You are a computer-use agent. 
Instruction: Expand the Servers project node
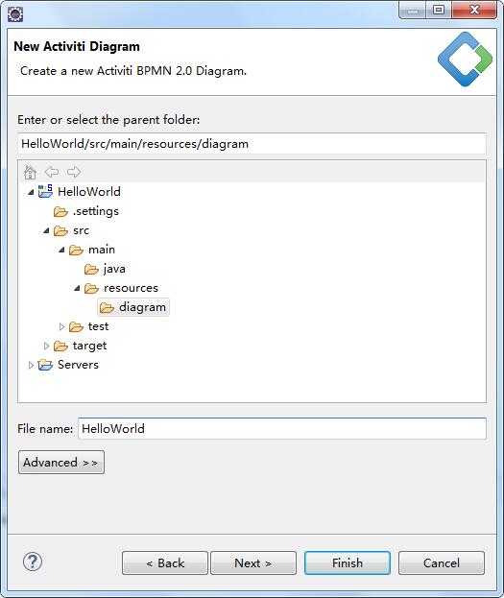point(31,365)
